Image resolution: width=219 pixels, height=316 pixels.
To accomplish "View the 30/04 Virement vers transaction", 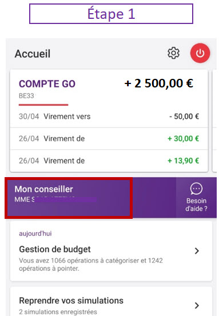I will (x=109, y=117).
